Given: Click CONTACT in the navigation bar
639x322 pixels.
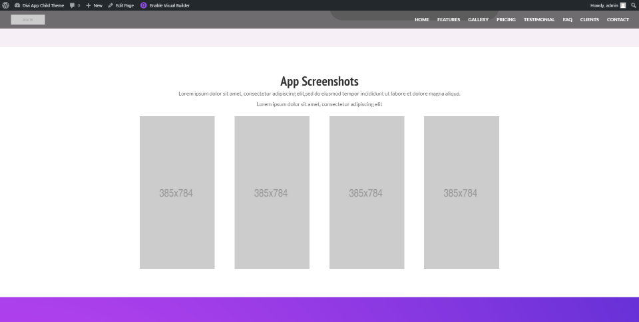Looking at the screenshot, I should 618,19.
